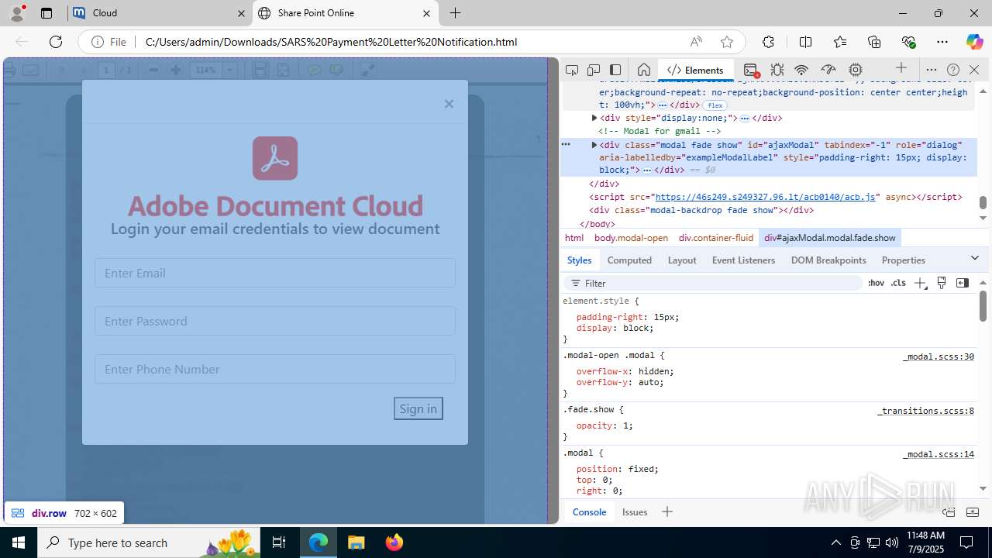This screenshot has width=992, height=558.
Task: Click the Windows Start button
Action: pyautogui.click(x=19, y=542)
